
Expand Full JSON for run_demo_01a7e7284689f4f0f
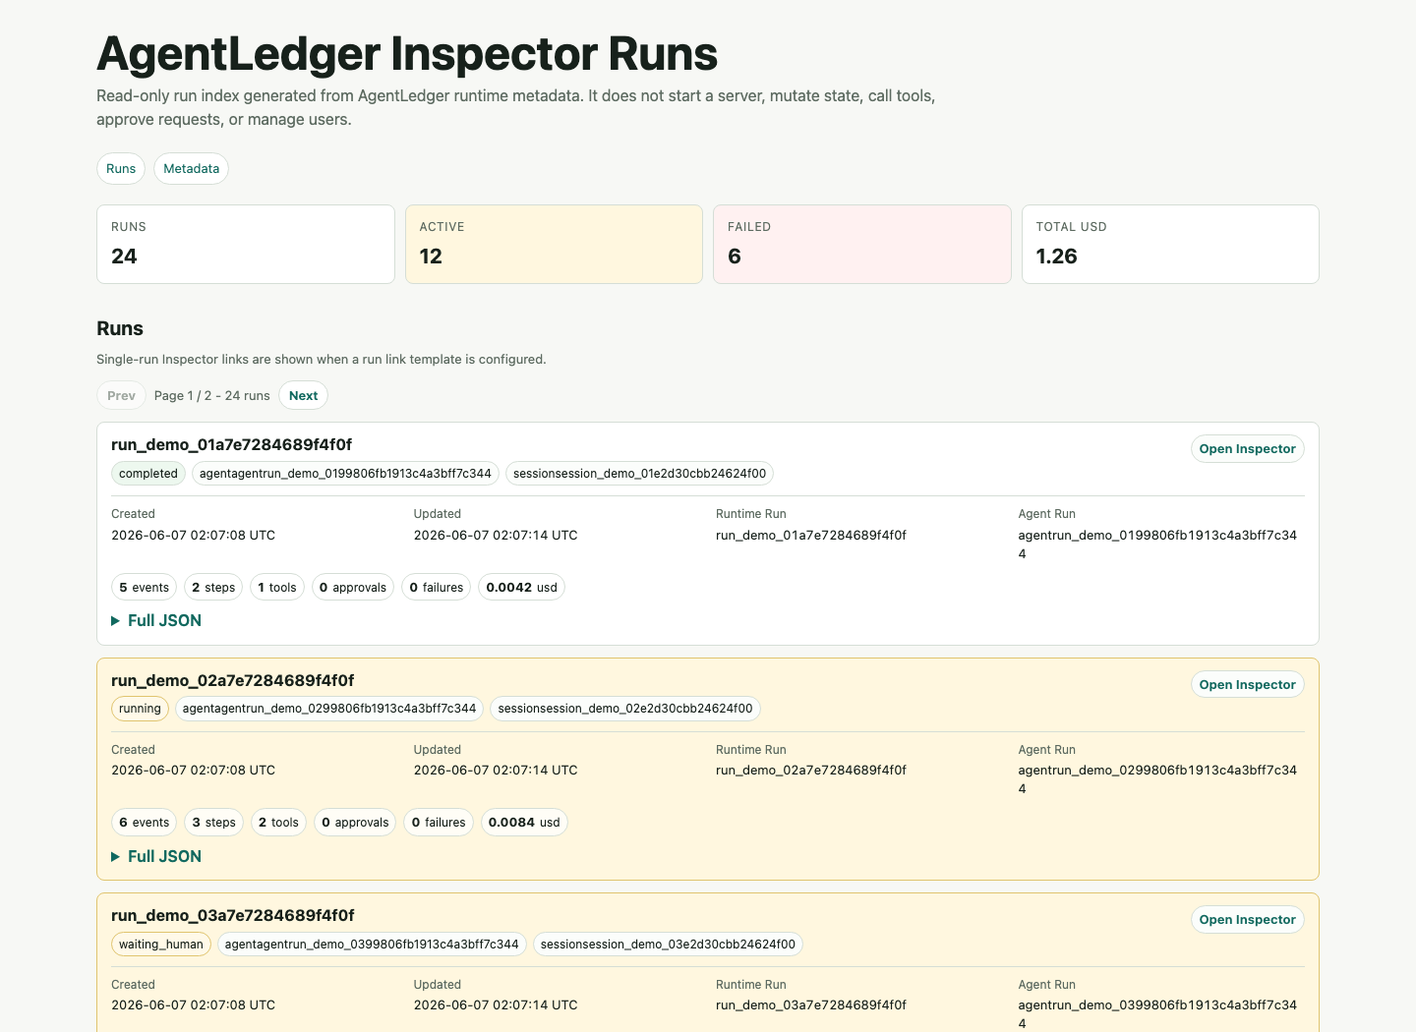[157, 621]
